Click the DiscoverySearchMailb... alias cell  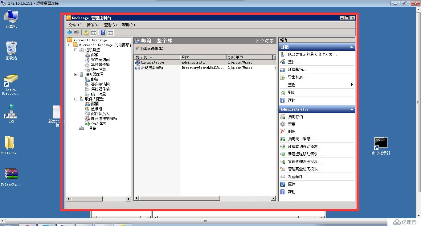point(203,68)
